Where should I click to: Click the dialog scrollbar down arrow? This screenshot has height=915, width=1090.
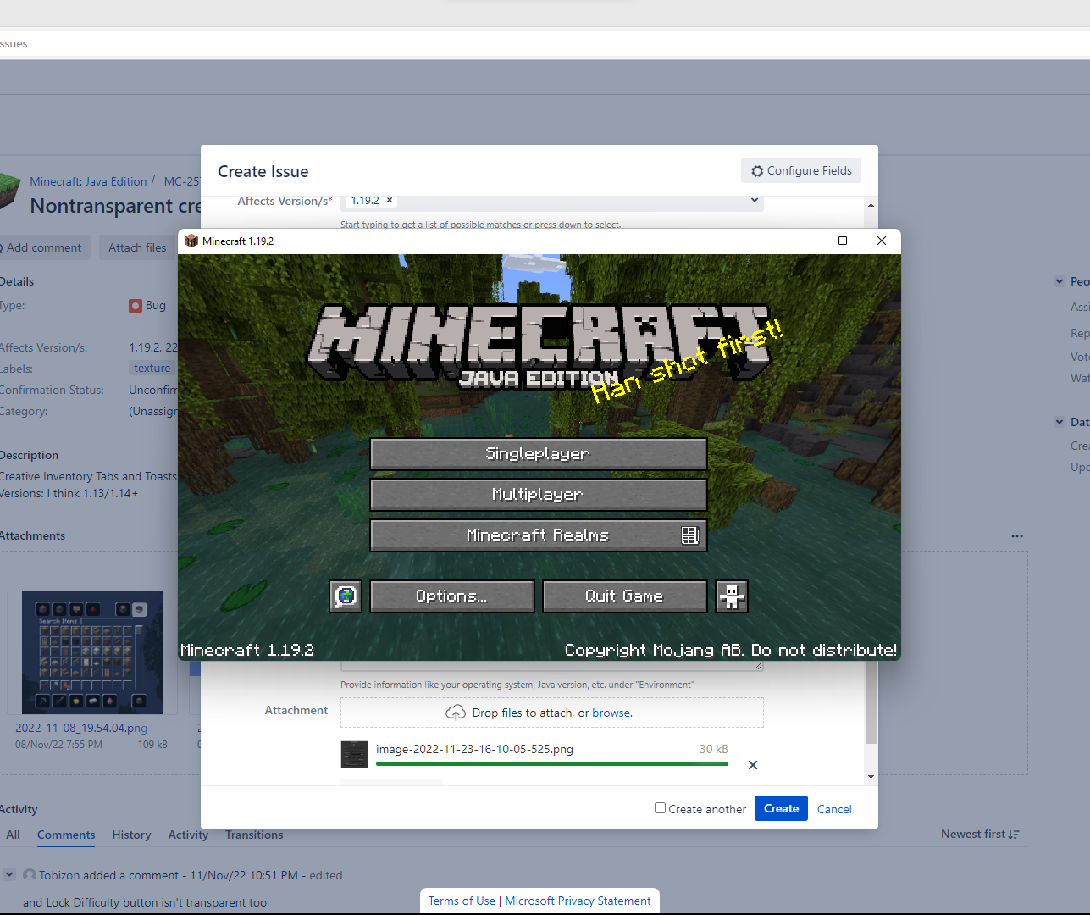point(871,777)
